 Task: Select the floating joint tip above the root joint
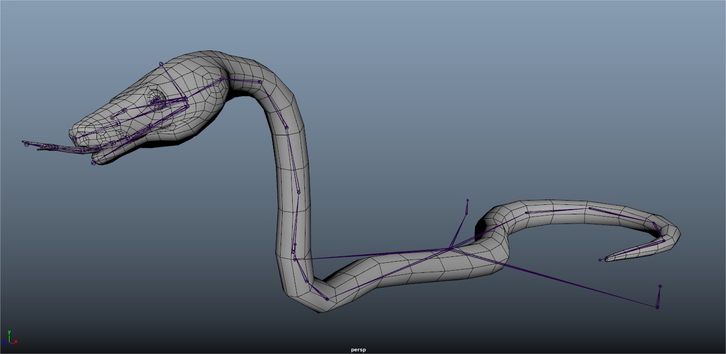click(x=467, y=201)
